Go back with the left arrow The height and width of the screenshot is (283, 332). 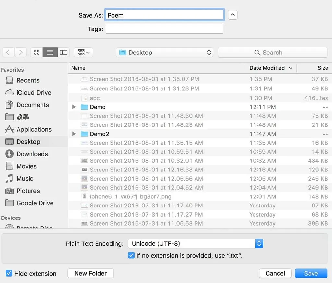pos(8,52)
